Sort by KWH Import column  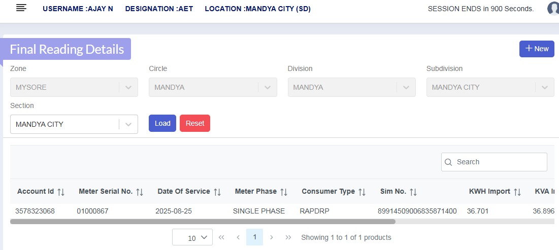517,192
